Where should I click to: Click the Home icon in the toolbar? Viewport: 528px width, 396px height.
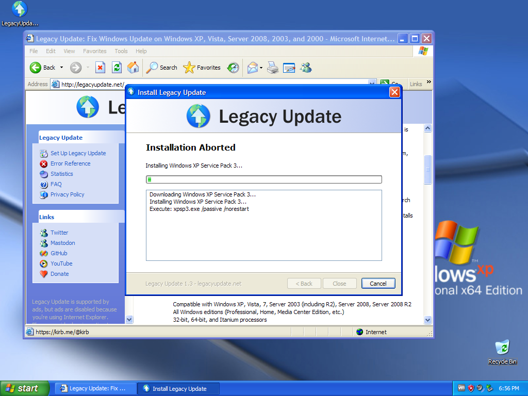pos(133,68)
